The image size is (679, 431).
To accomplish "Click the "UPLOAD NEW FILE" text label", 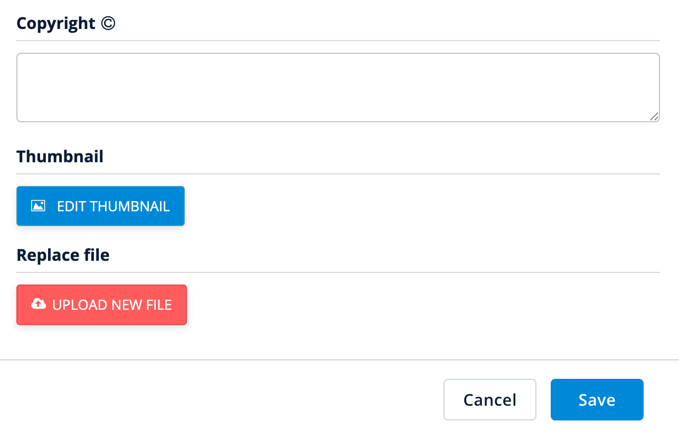I will (x=112, y=305).
